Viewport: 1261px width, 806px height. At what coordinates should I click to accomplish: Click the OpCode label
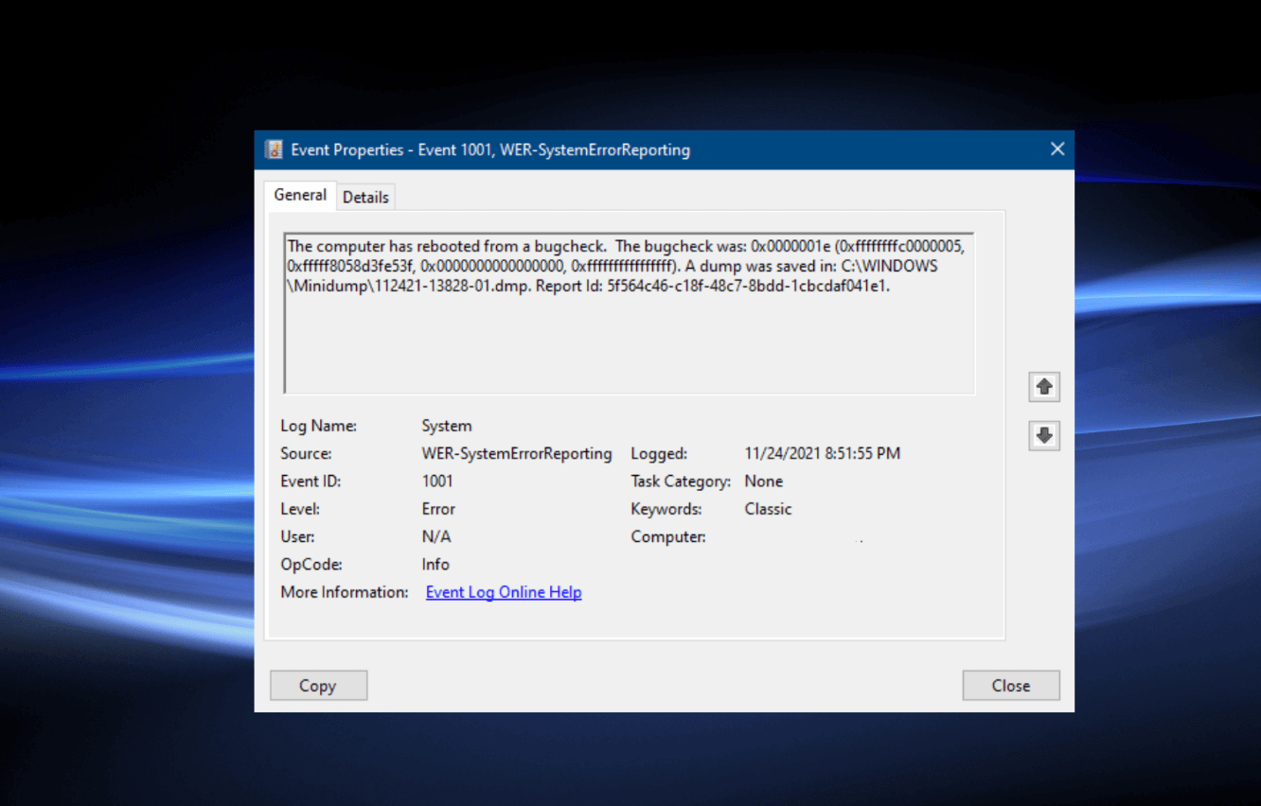pyautogui.click(x=311, y=565)
